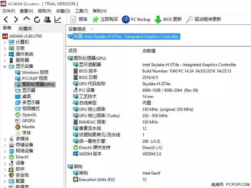
Task: Collapse the 显示设备 tree node
Action: click(5, 66)
